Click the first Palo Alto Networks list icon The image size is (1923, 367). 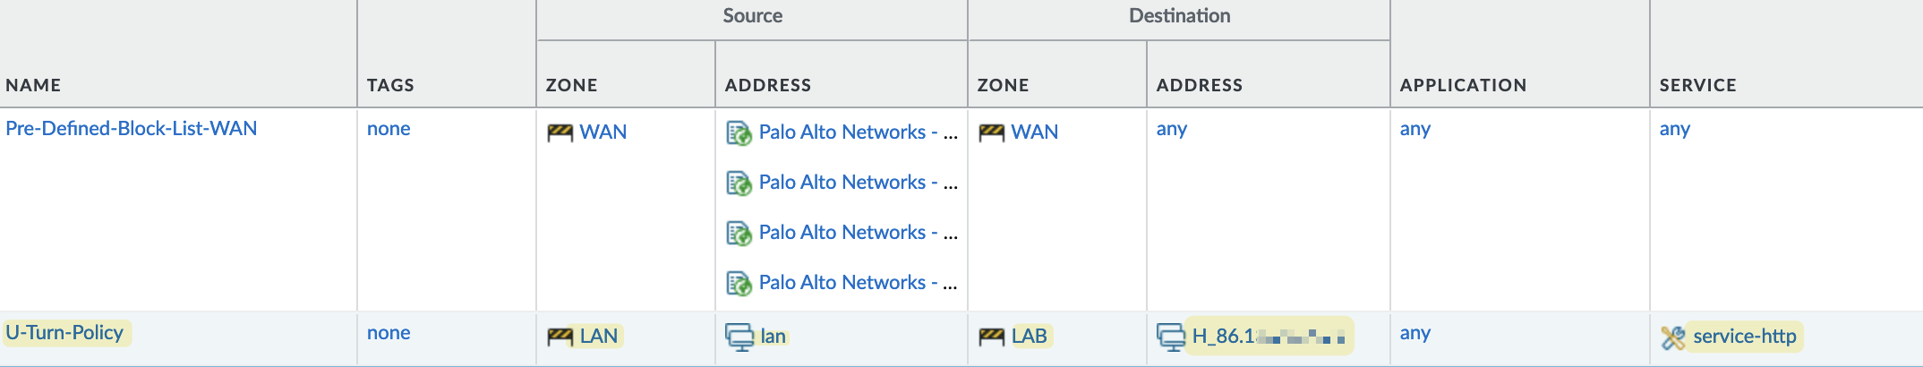[739, 133]
